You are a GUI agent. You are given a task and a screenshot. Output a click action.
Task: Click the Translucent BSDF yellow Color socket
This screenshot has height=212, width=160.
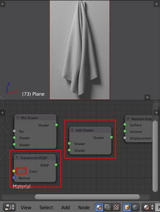pos(14,171)
